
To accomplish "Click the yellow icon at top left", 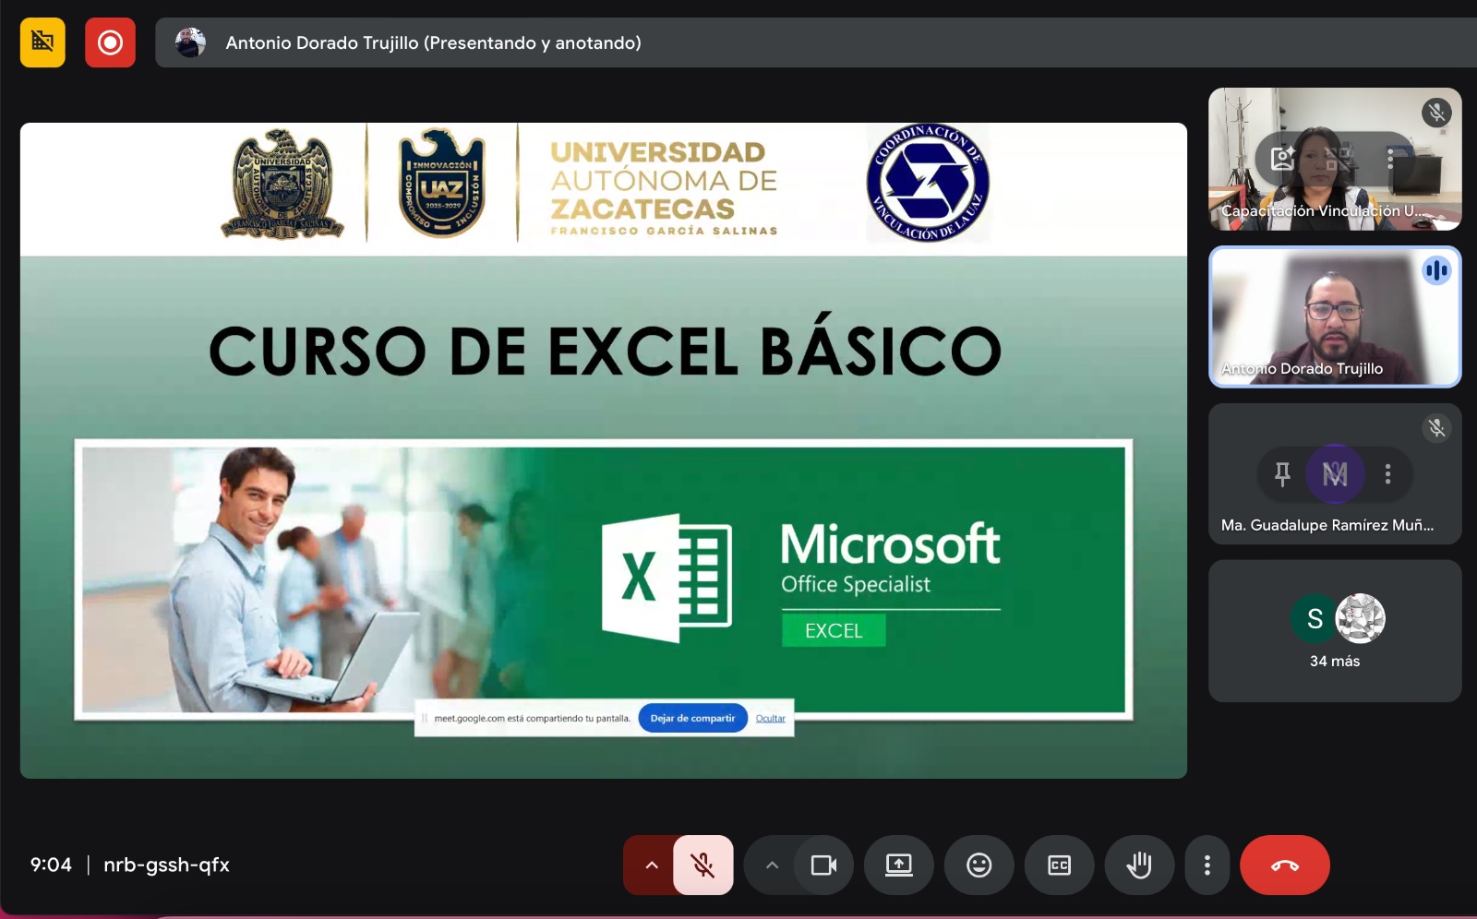I will tap(42, 42).
